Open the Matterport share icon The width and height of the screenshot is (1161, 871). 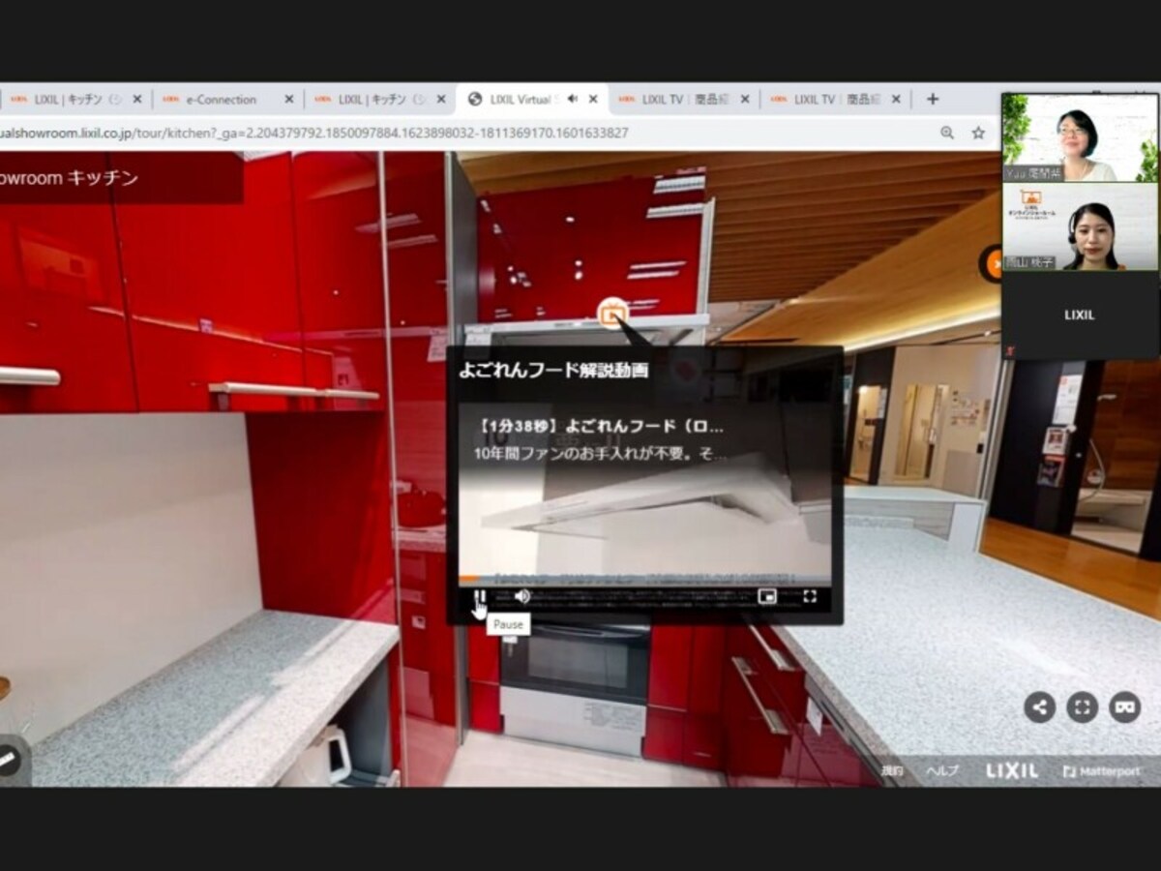point(1040,706)
